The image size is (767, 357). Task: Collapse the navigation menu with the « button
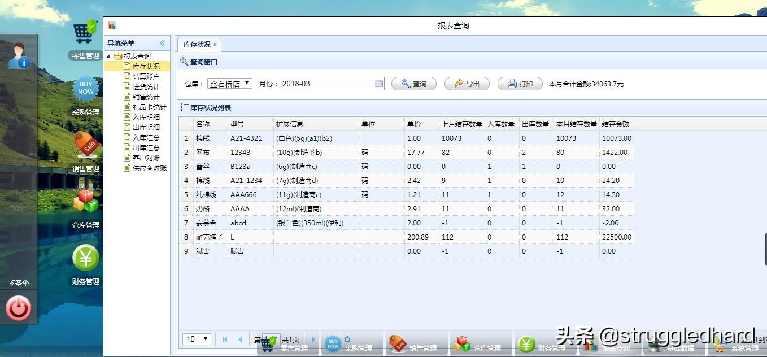[x=162, y=43]
